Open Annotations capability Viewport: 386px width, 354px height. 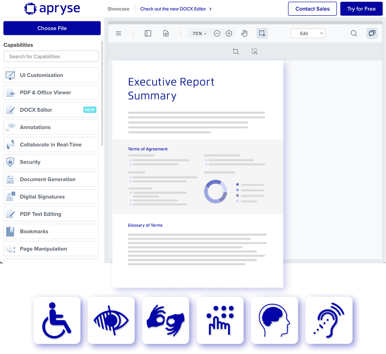click(x=51, y=127)
